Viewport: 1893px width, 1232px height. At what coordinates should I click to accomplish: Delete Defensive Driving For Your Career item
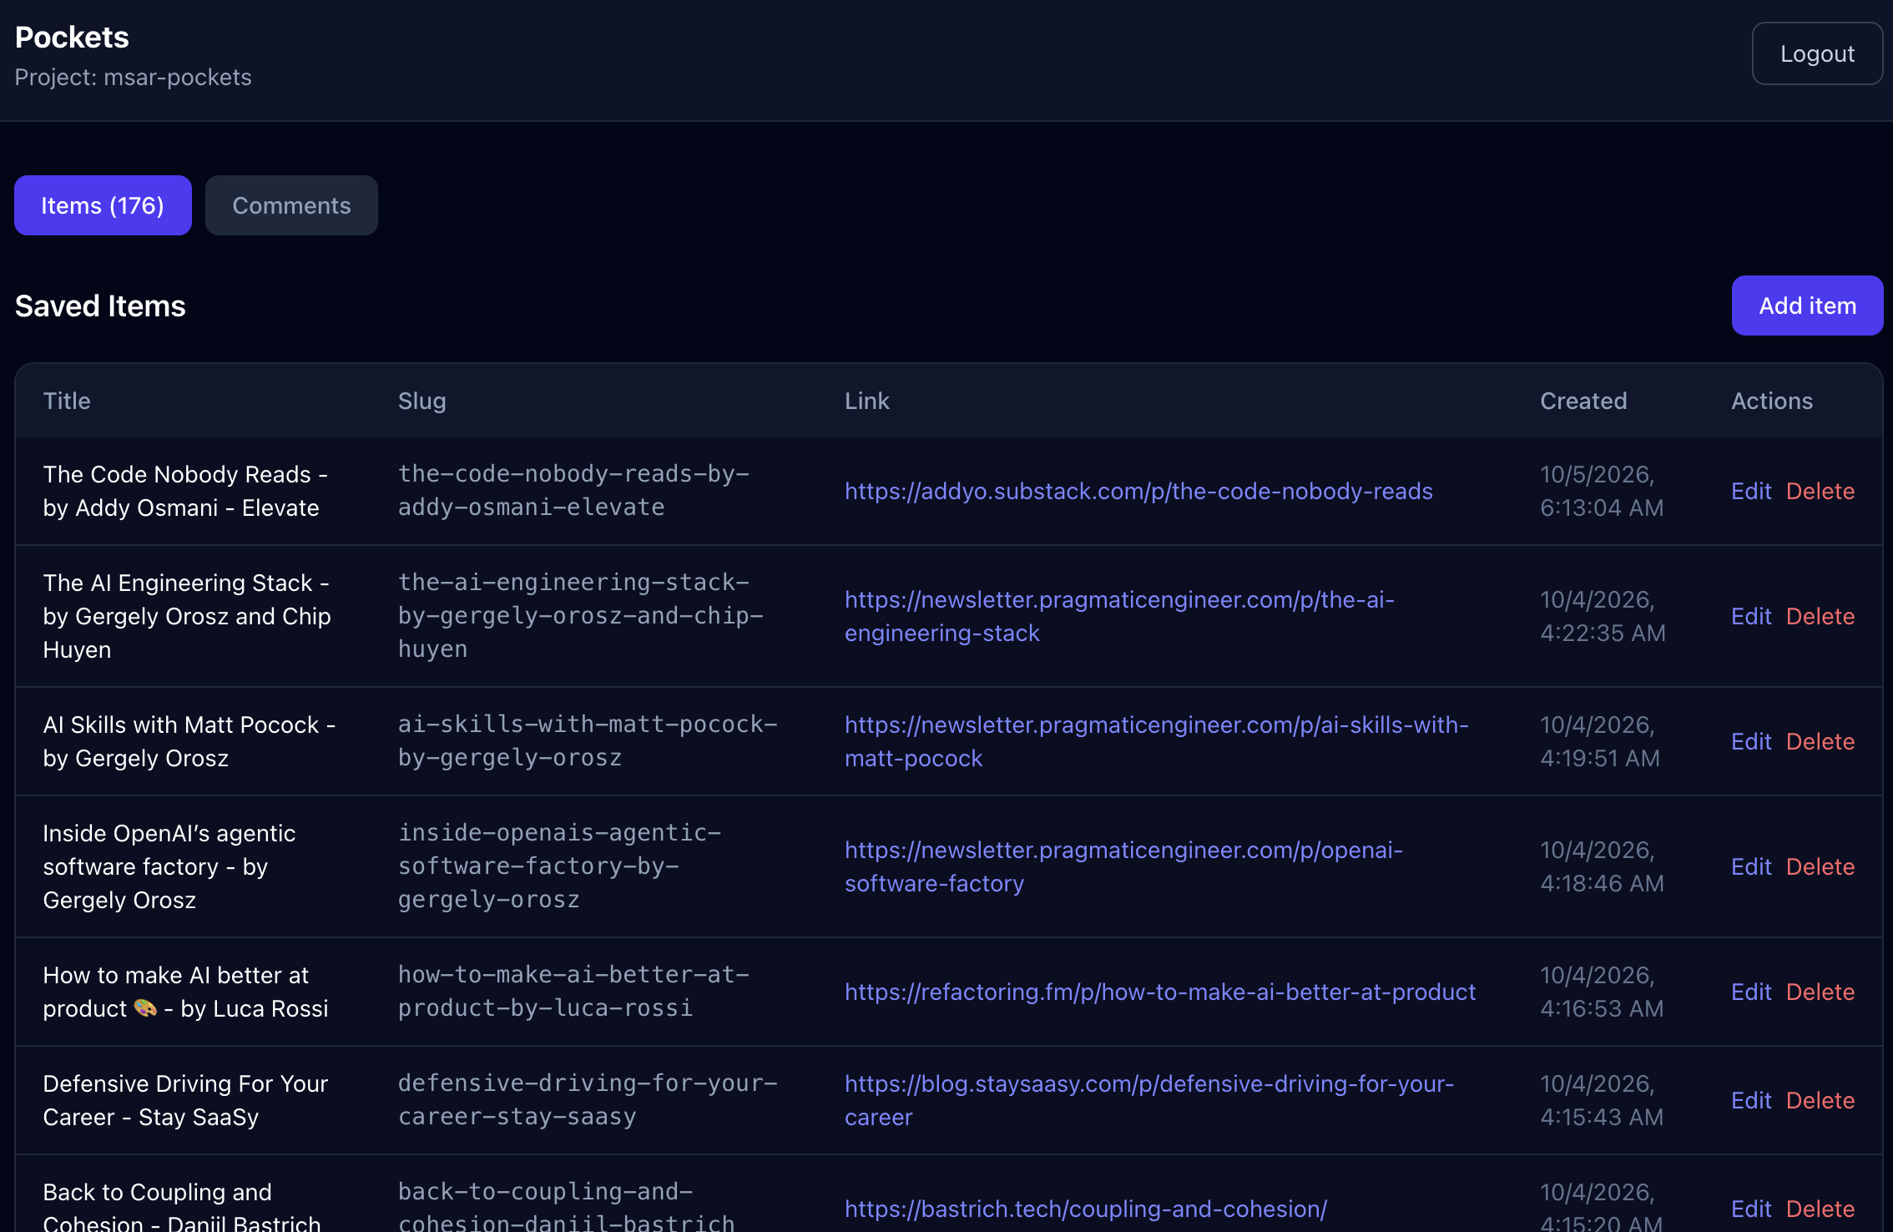coord(1820,1100)
